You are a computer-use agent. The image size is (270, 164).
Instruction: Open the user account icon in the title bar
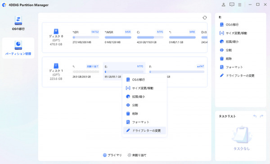[x=223, y=4]
